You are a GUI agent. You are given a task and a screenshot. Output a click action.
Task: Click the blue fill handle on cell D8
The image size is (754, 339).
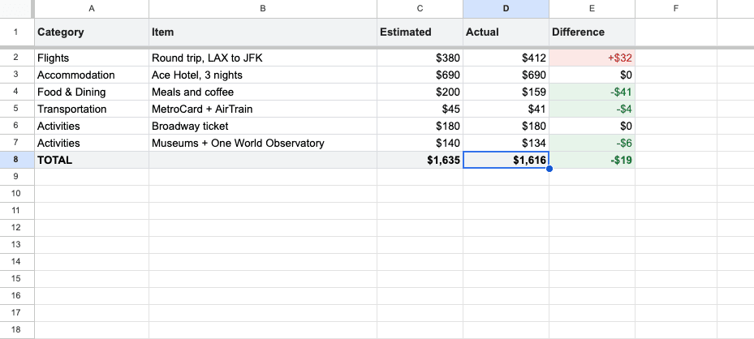(549, 169)
